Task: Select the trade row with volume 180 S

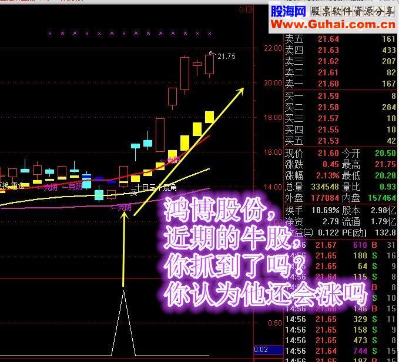Action: (x=341, y=255)
